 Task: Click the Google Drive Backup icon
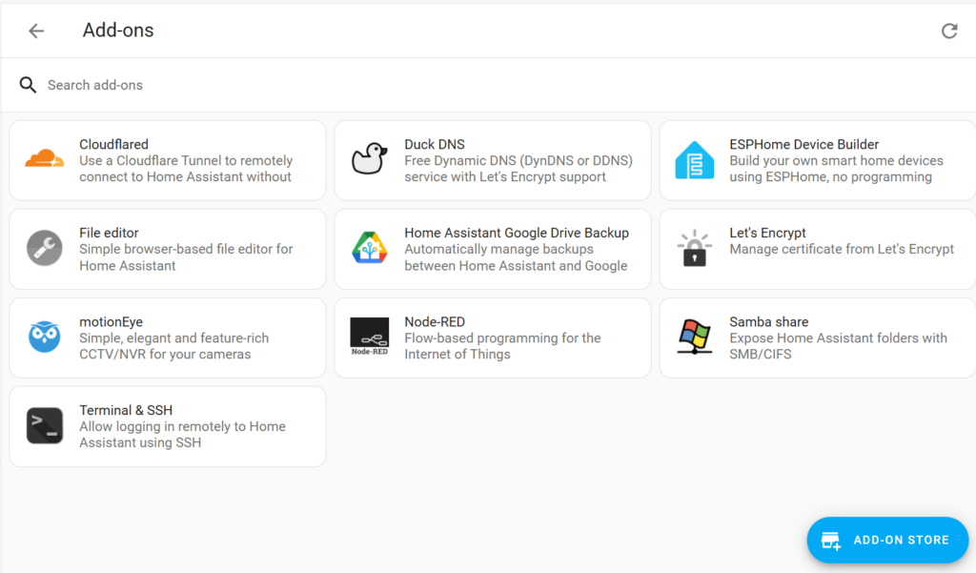click(x=369, y=249)
